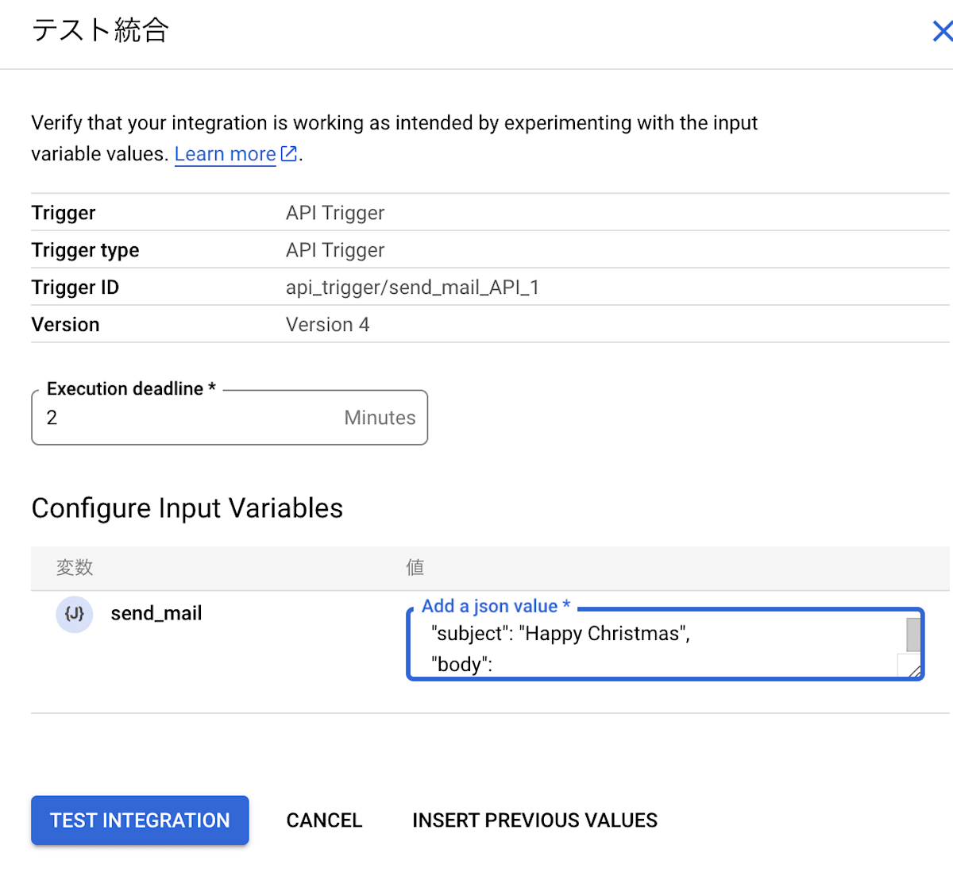
Task: Click the Configure Input Variables heading
Action: click(x=187, y=508)
